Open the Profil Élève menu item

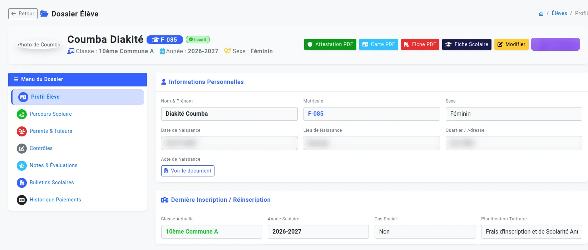pyautogui.click(x=78, y=97)
